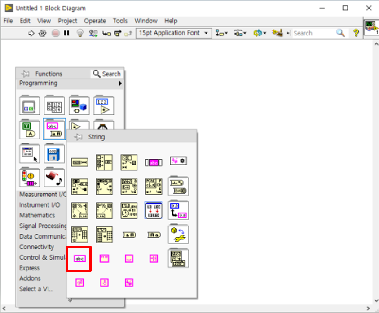The image size is (379, 313).
Task: Click the Run Continuously button
Action: [x=43, y=33]
